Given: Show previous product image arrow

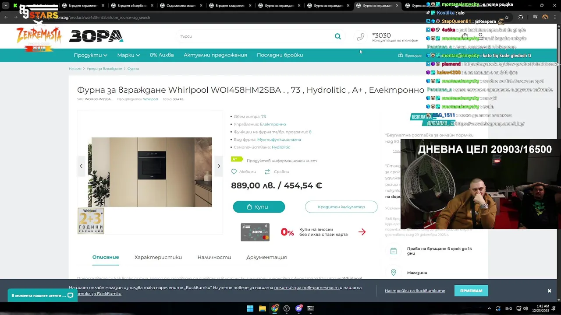Looking at the screenshot, I should 81,166.
